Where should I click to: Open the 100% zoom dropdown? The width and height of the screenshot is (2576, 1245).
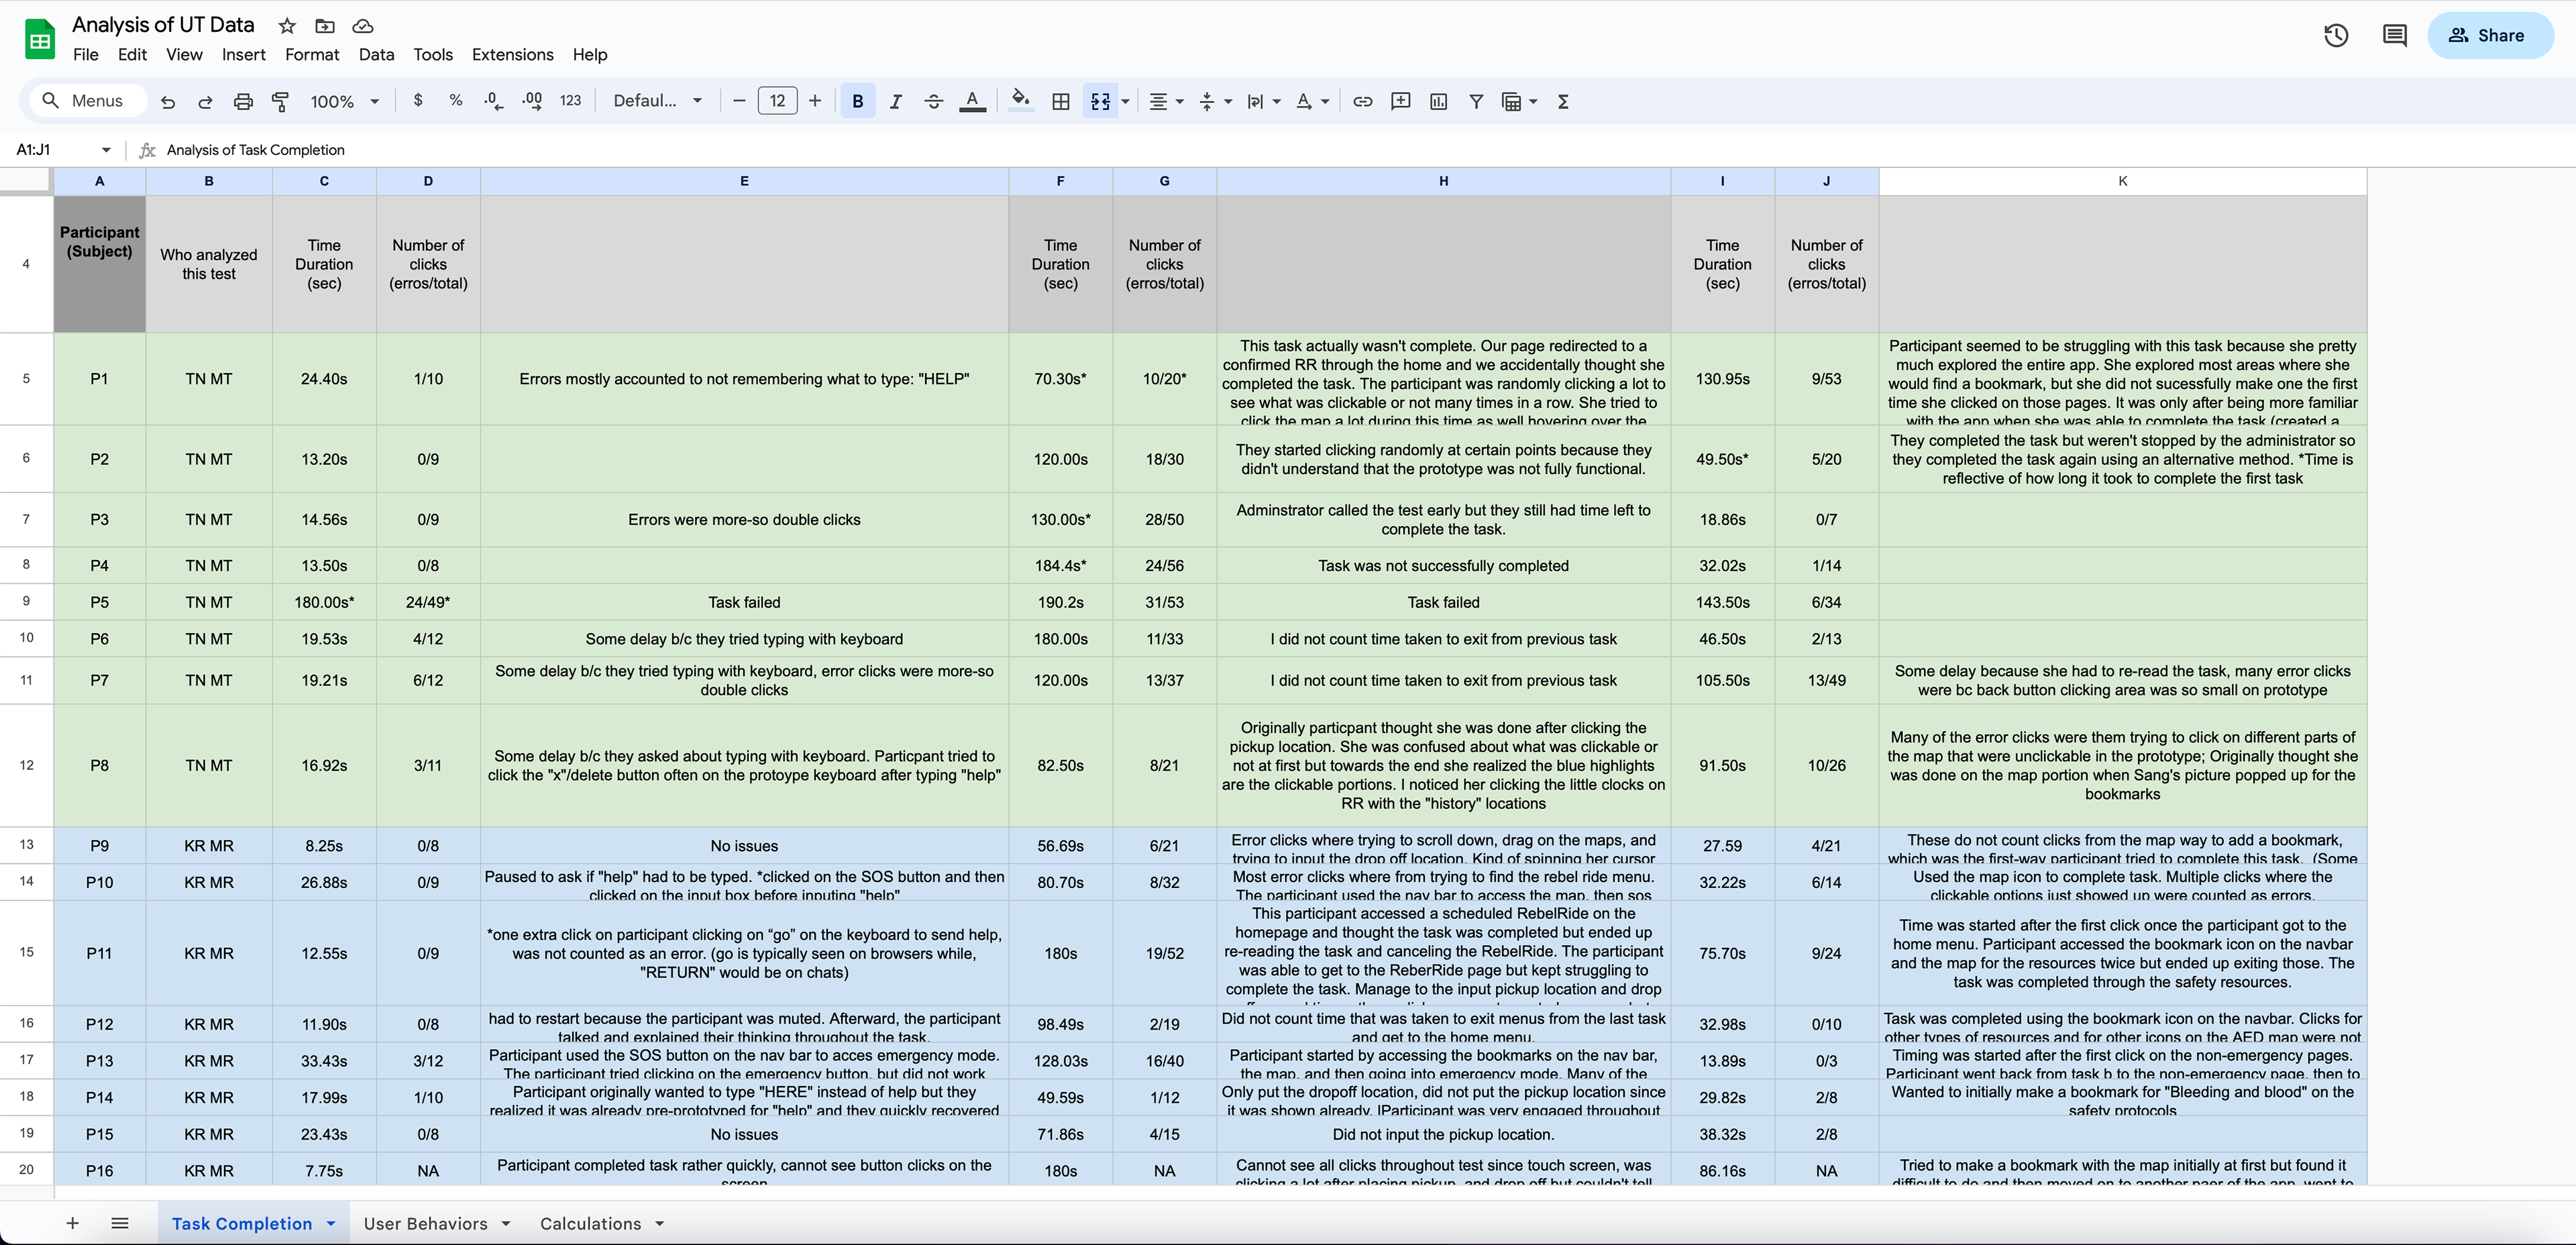point(344,101)
